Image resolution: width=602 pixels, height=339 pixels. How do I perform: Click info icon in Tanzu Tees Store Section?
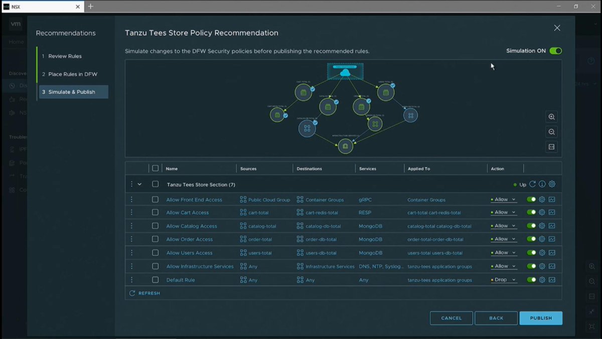coord(542,184)
